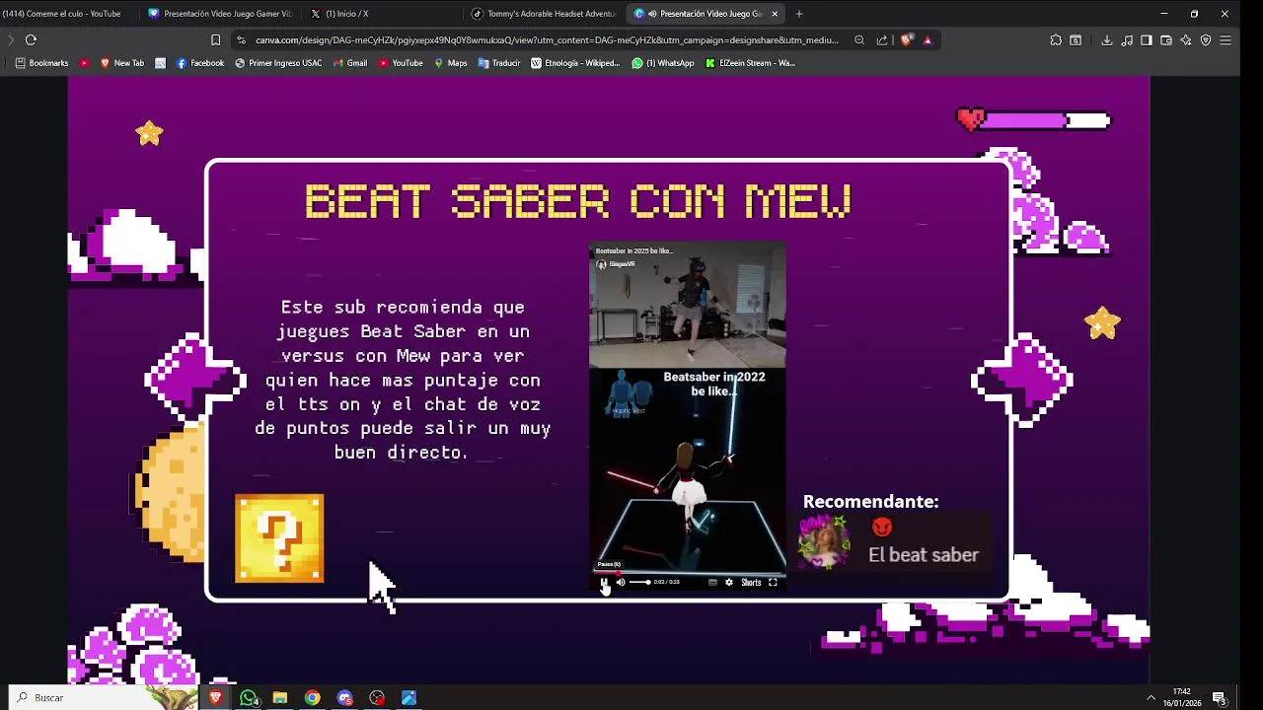Open the zoom magnifier icon in address bar
1263x710 pixels.
[x=859, y=40]
